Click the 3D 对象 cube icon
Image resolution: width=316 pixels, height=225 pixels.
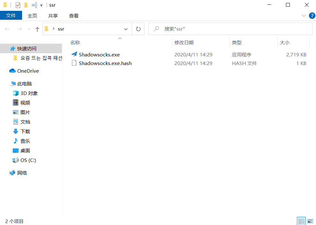[16, 93]
